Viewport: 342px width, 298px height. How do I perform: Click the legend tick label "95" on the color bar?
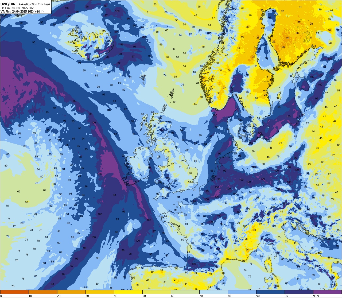[286, 296]
